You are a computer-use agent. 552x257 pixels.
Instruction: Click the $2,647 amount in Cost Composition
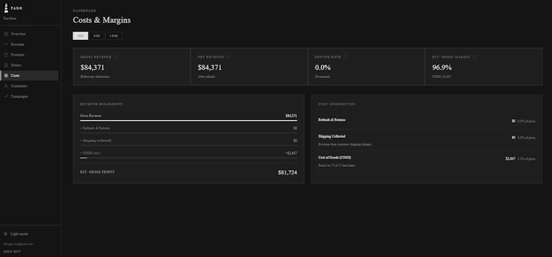coord(511,158)
